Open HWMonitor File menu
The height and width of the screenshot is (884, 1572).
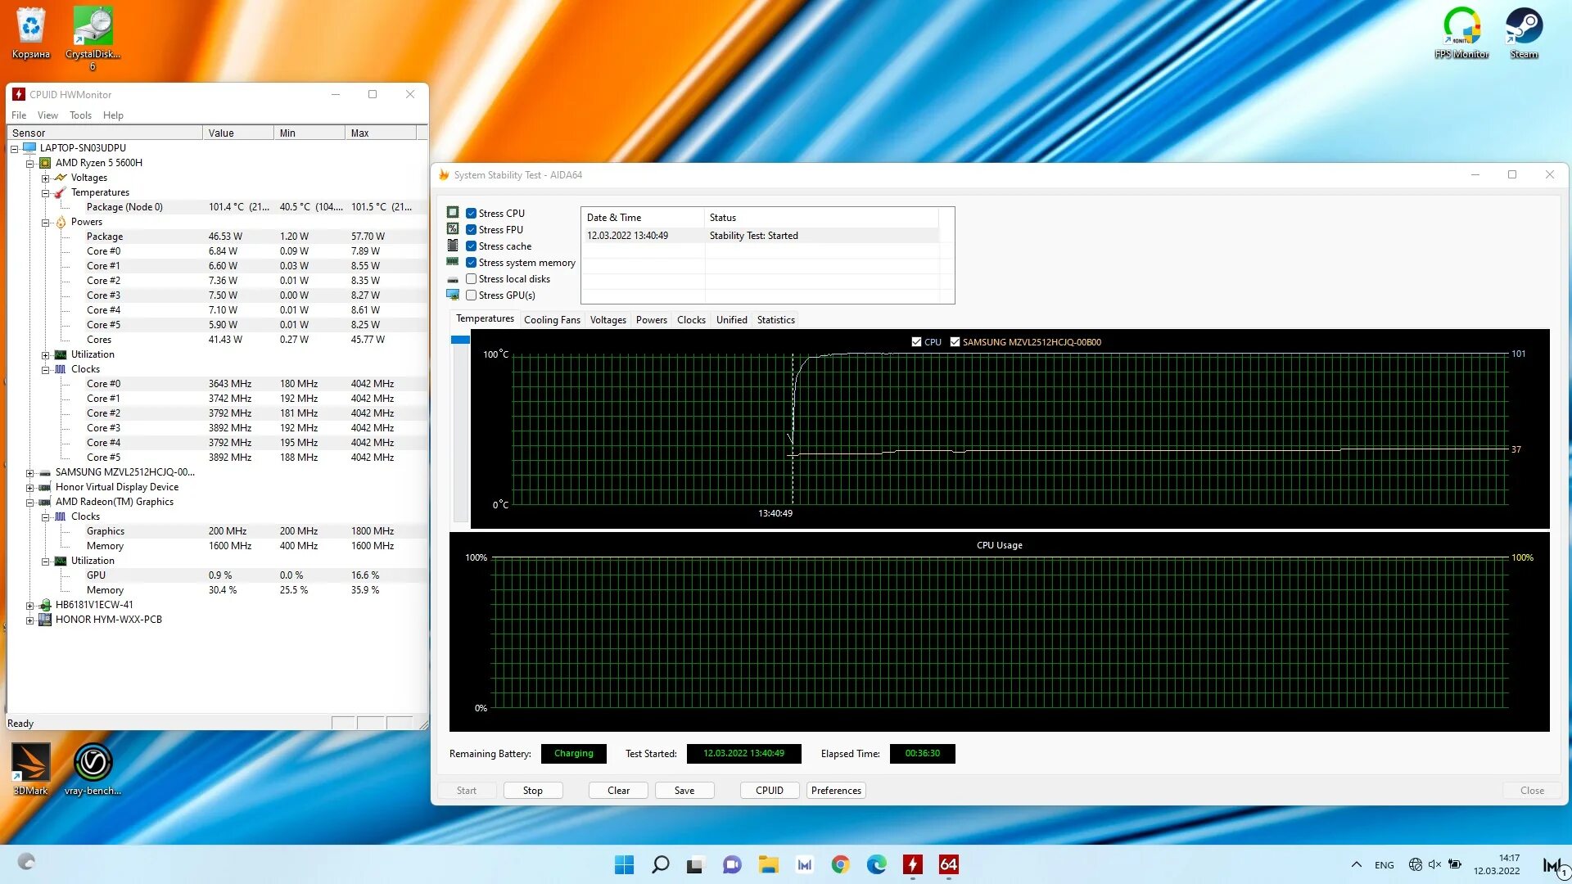coord(19,115)
